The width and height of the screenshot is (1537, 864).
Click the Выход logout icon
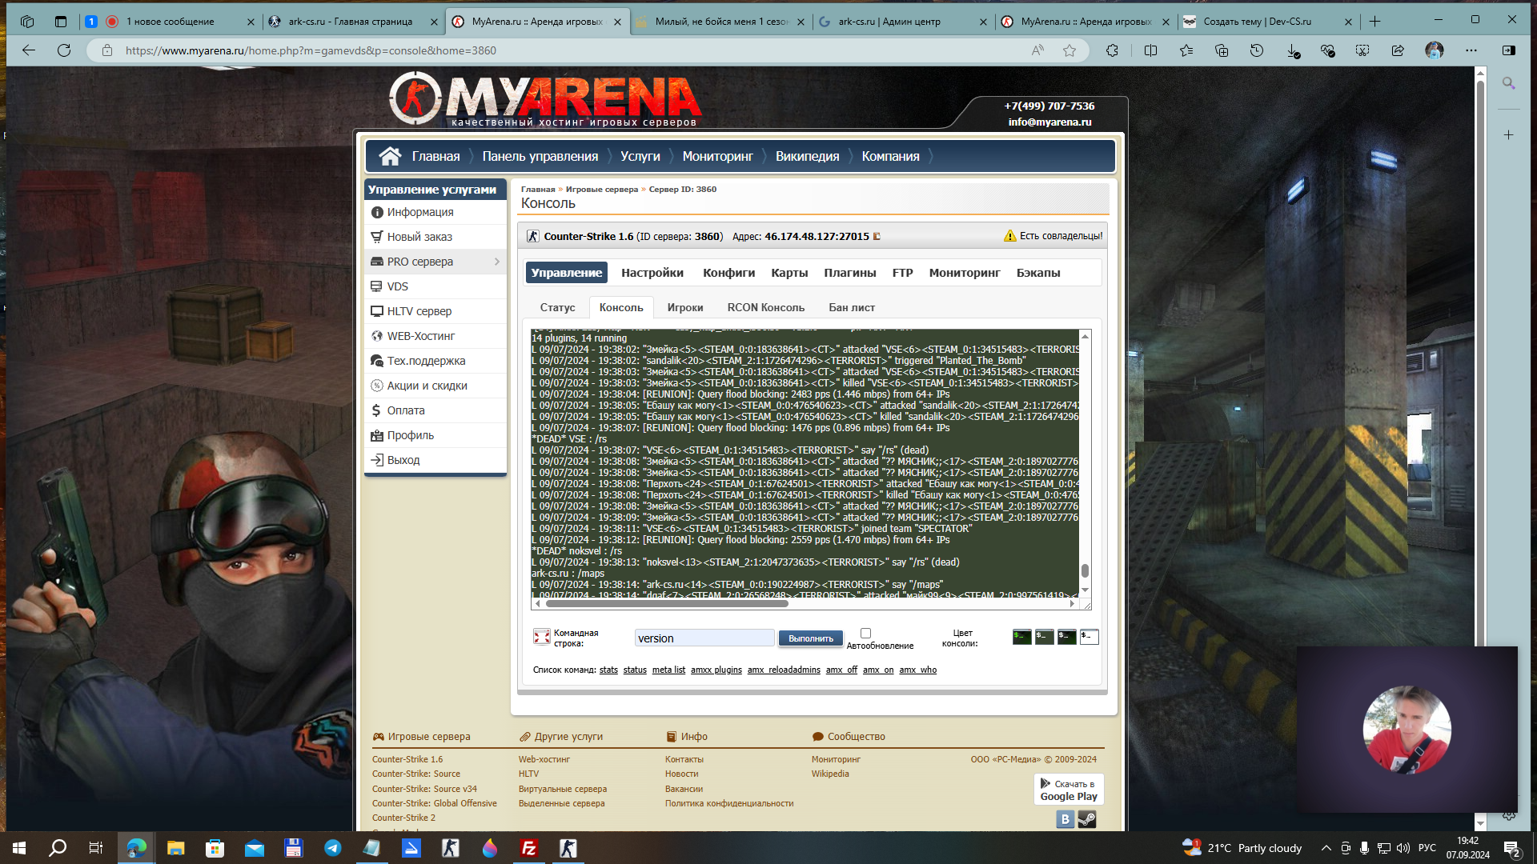pyautogui.click(x=377, y=460)
